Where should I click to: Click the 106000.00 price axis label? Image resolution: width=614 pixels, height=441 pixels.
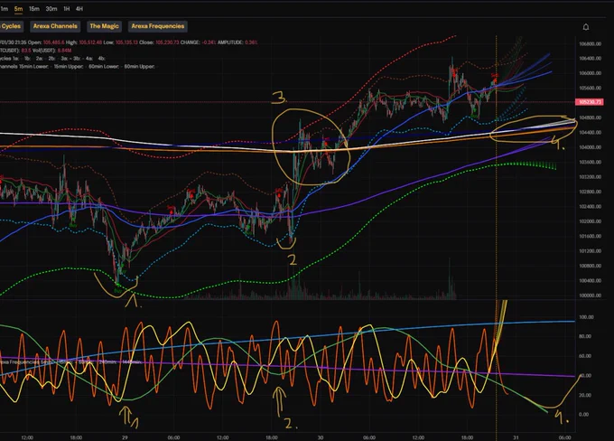coord(591,73)
